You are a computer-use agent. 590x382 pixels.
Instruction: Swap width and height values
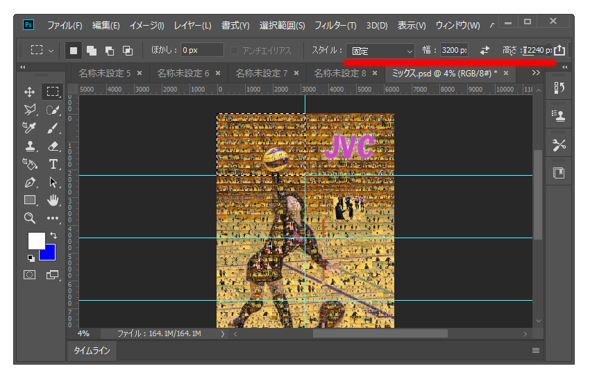point(484,50)
